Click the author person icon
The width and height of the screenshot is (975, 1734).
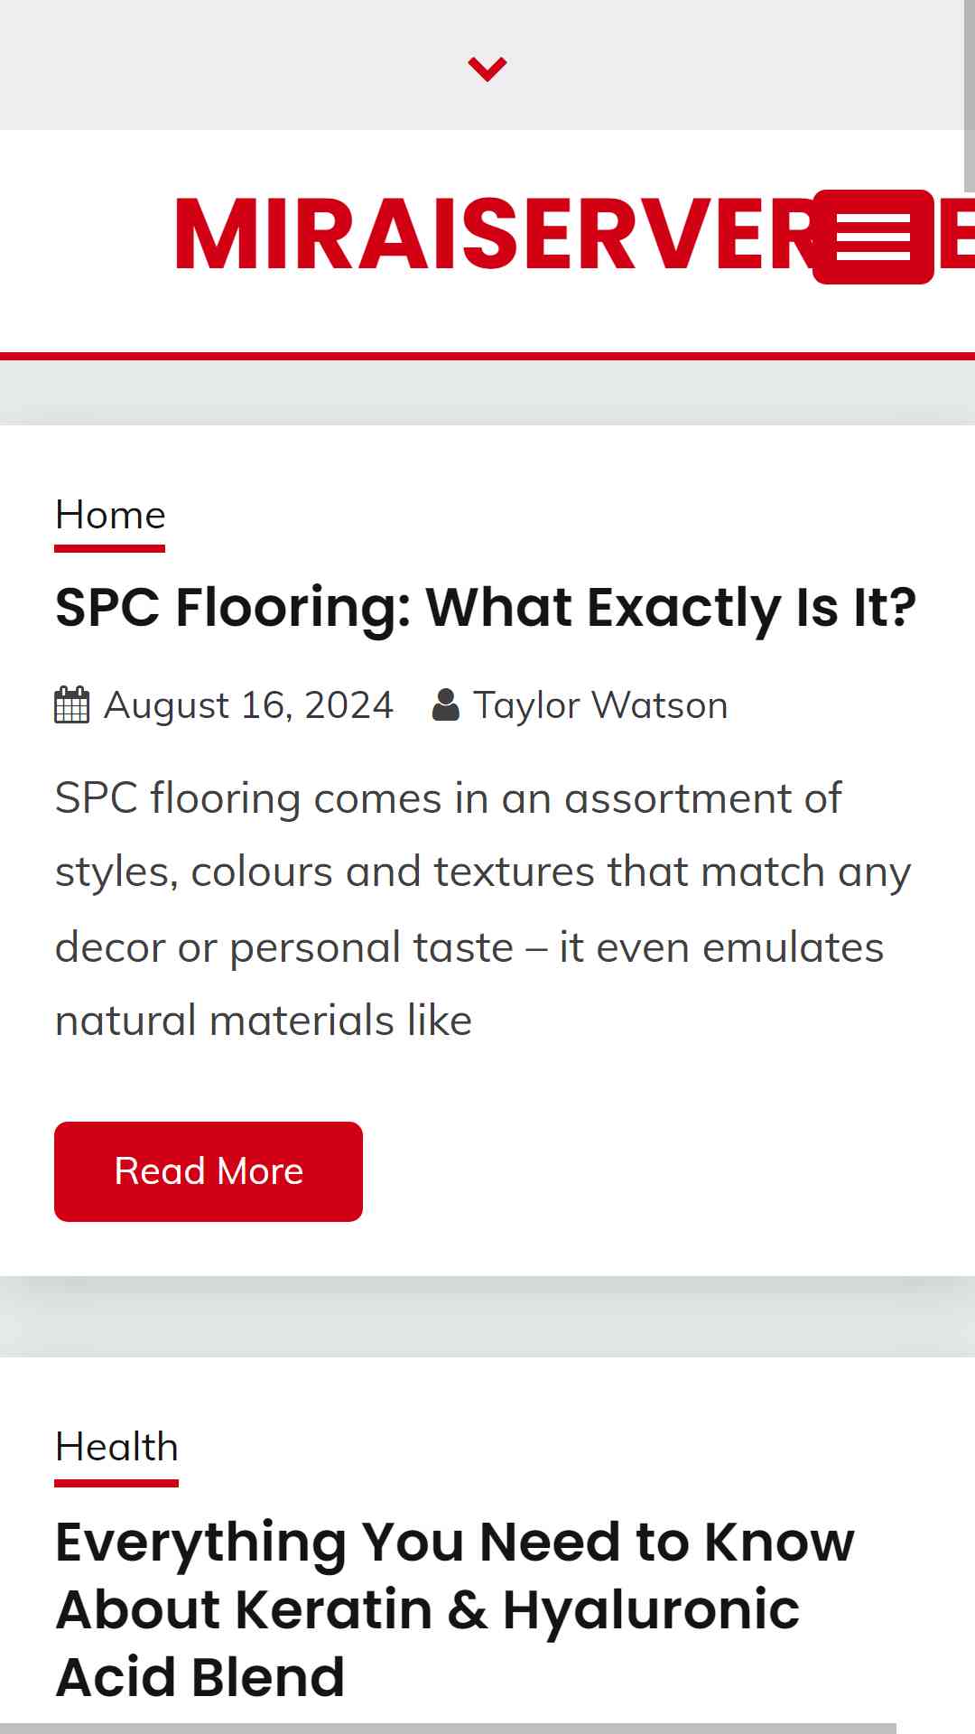coord(446,705)
